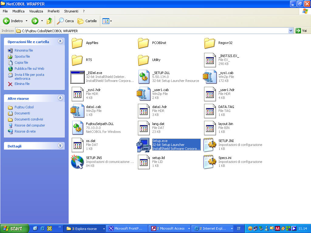Open the Esplora risorse taskbar group dropdown
311x233 pixels.
(x=104, y=229)
